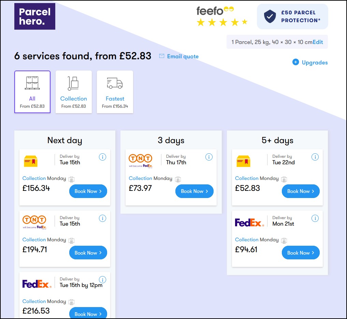Select the Fastest filter tab

[115, 92]
